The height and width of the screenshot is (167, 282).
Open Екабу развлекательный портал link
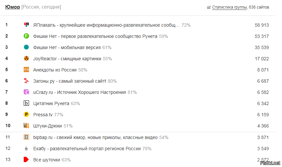click(87, 149)
